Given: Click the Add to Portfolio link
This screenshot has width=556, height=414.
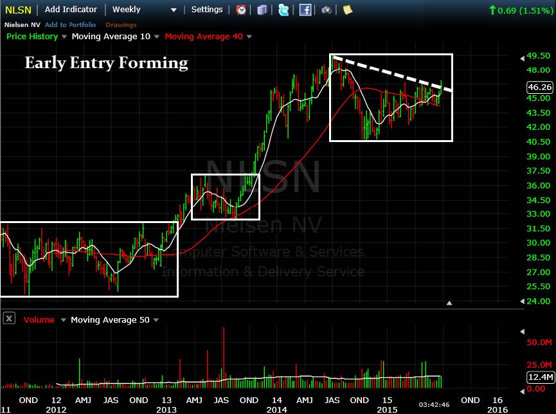Looking at the screenshot, I should click(x=70, y=24).
